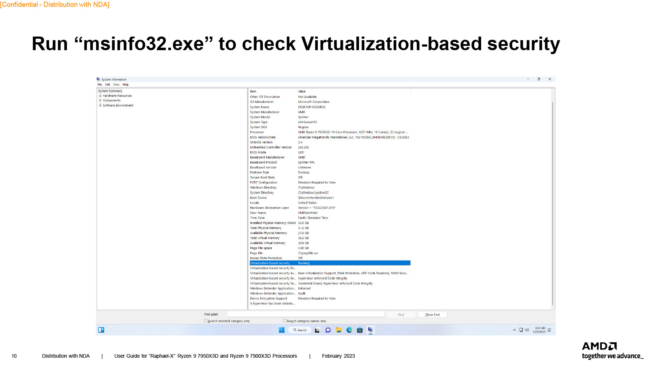Open the network status tray icon
This screenshot has width=652, height=367.
tap(521, 330)
